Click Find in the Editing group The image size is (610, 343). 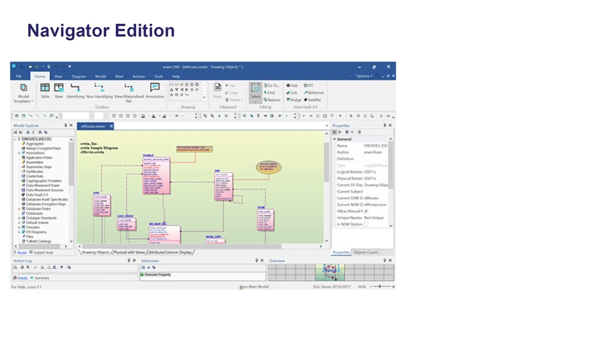(x=269, y=93)
